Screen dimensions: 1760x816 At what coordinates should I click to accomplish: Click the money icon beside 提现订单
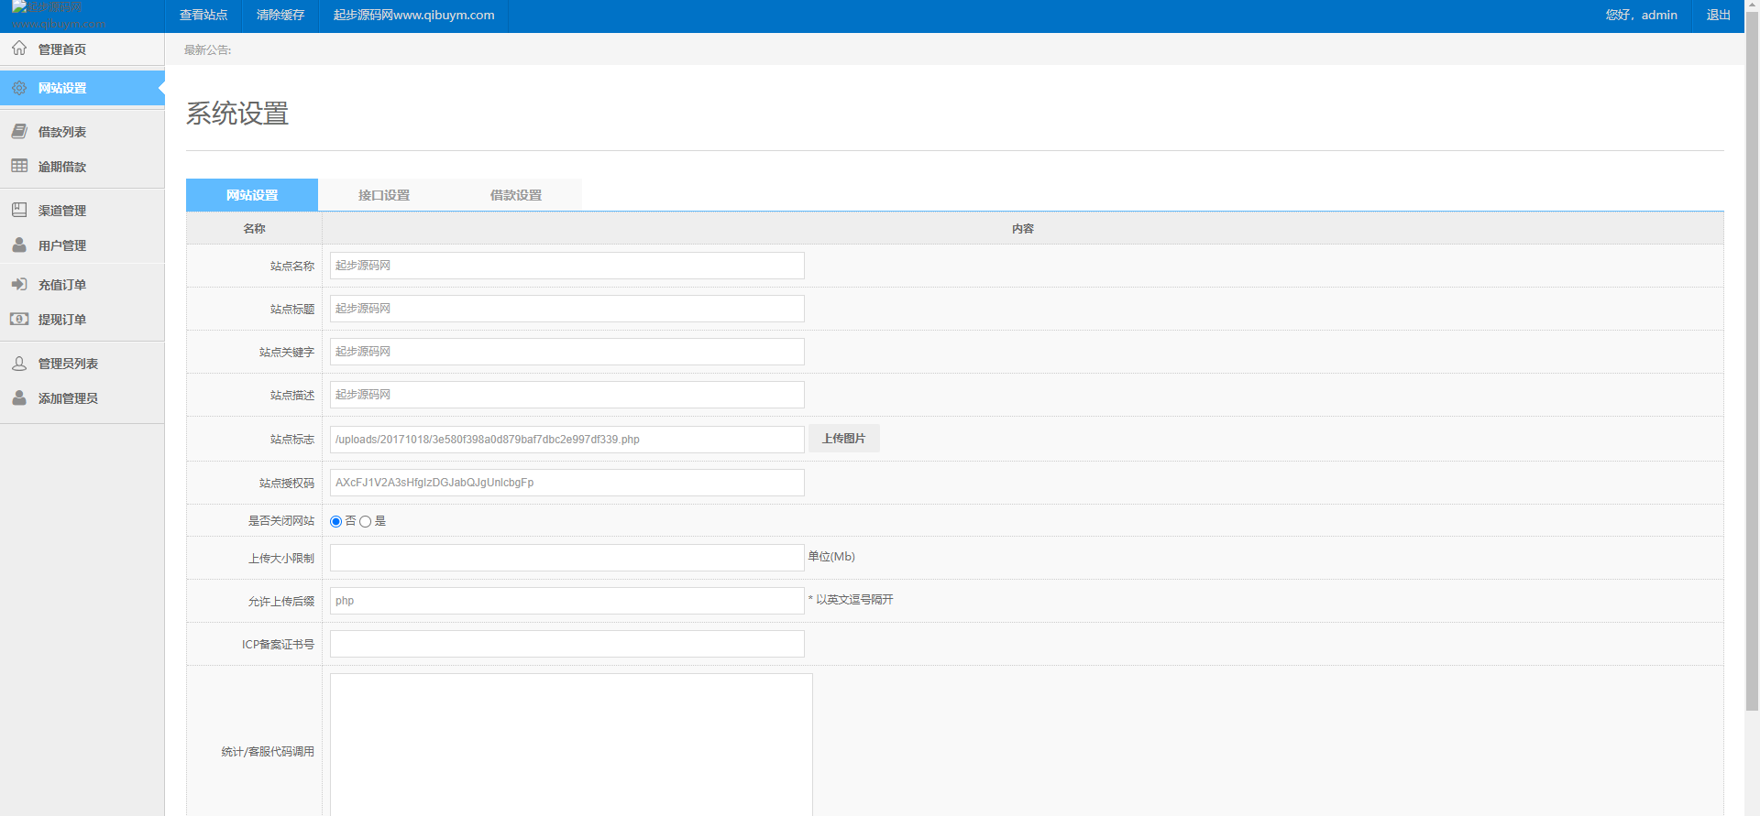(19, 320)
